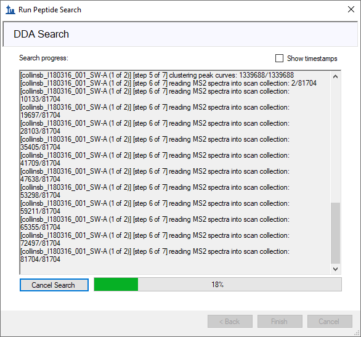Click the DDA Search page heading

[x=41, y=34]
